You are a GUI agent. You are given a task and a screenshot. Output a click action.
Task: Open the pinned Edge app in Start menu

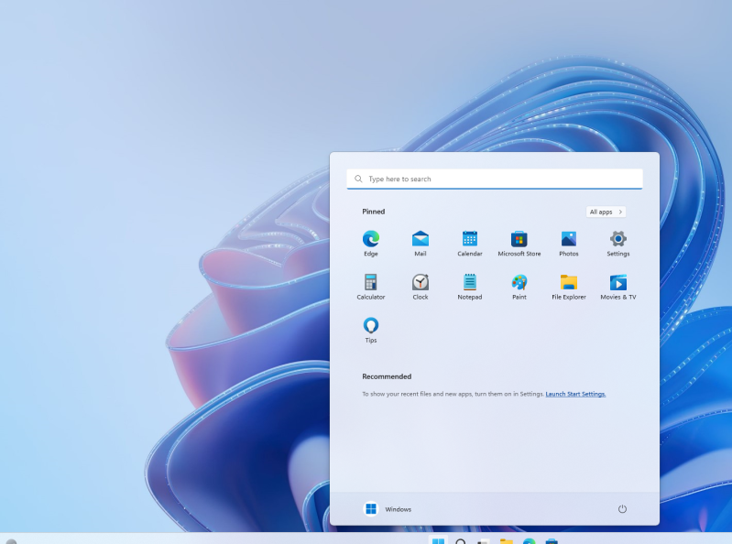[x=371, y=244]
